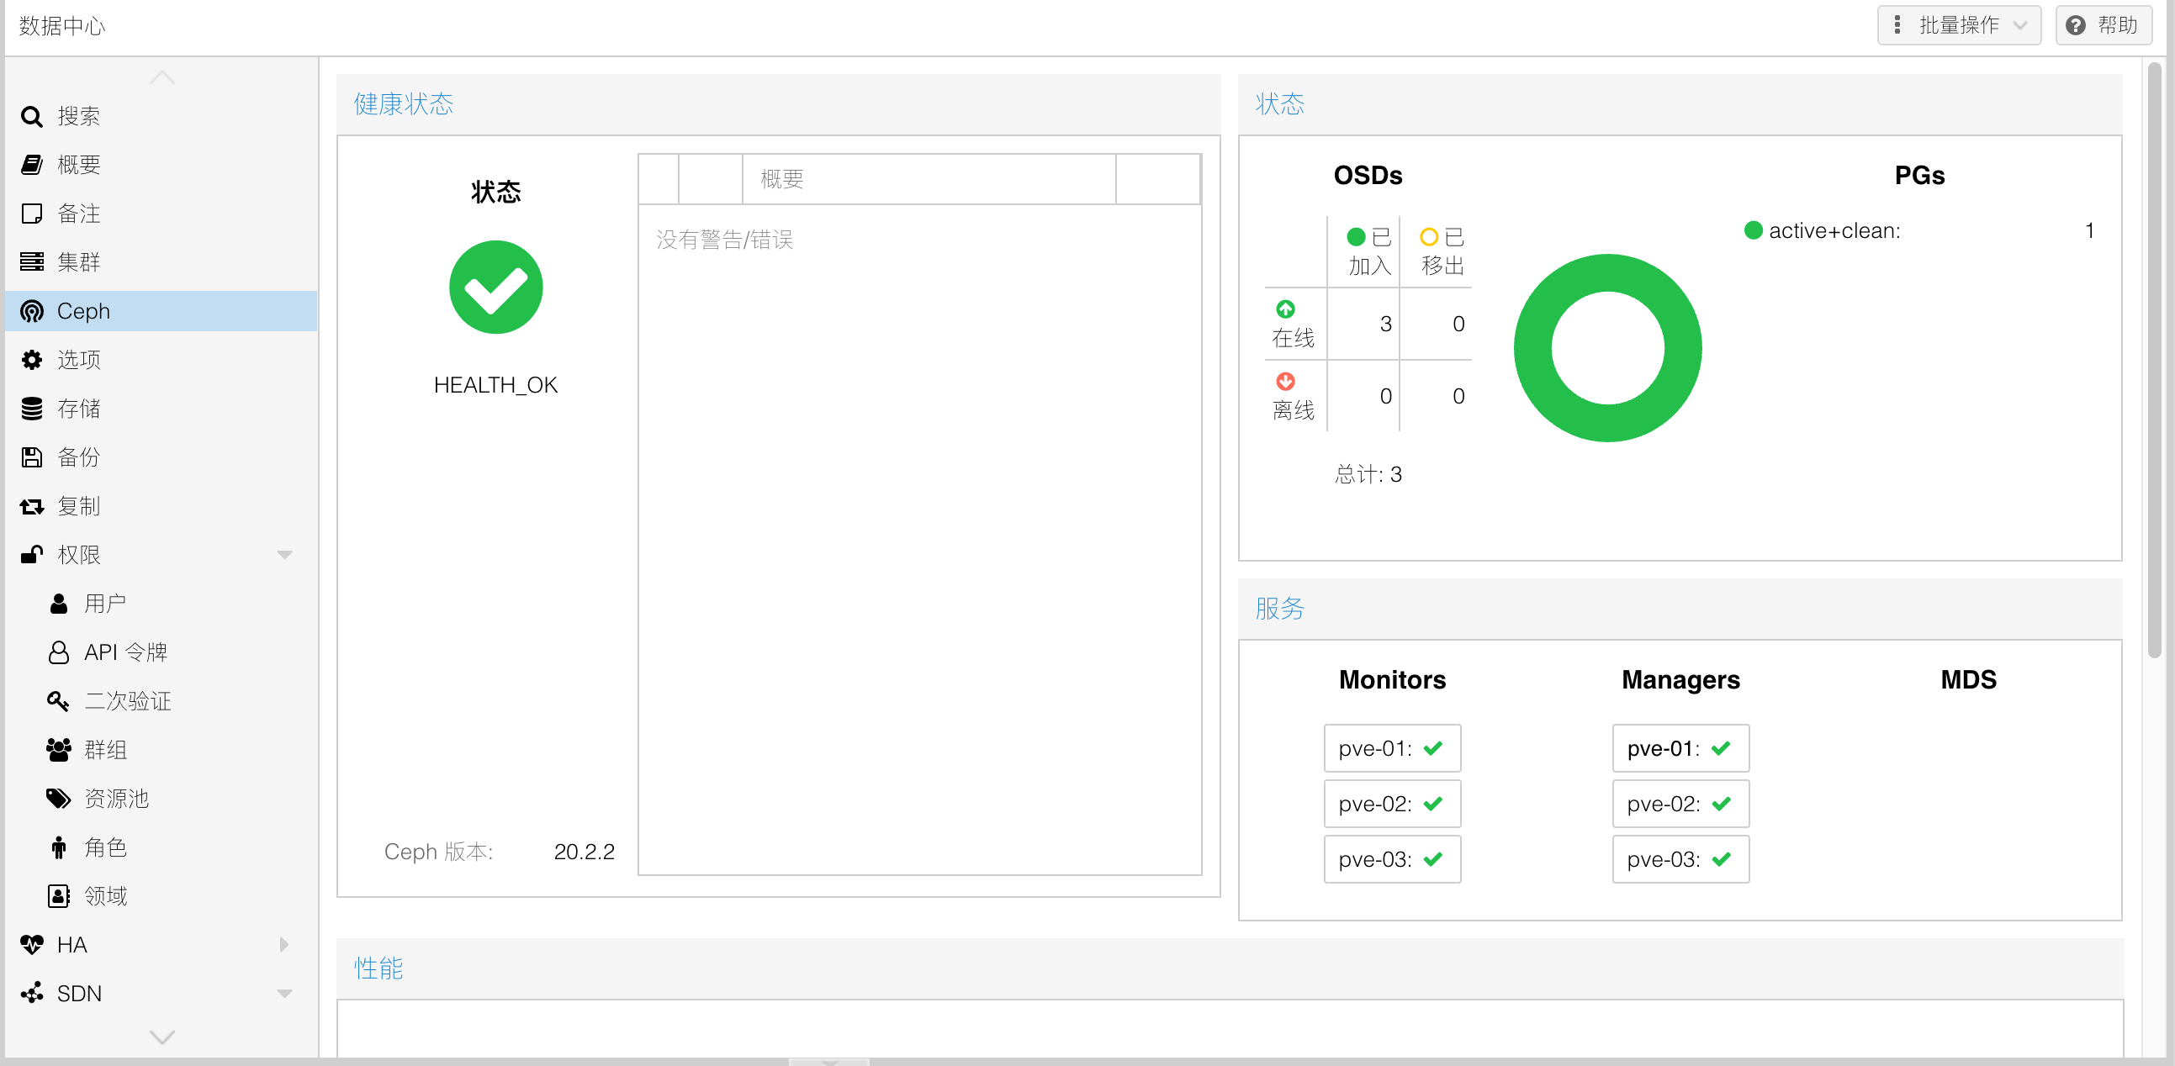Click the help question mark icon

click(x=2075, y=26)
